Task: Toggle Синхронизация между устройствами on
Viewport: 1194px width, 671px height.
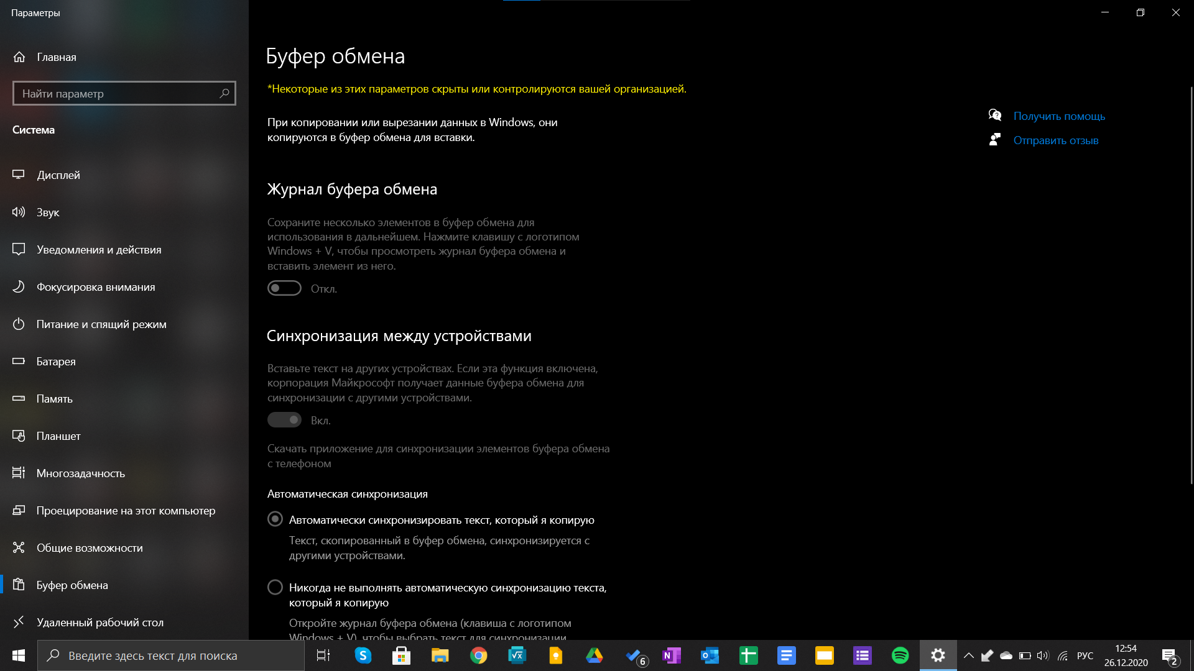Action: (285, 419)
